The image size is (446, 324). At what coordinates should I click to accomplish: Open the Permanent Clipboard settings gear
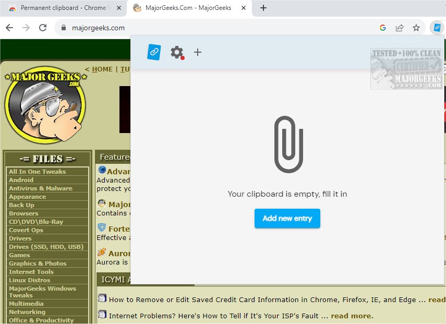176,52
